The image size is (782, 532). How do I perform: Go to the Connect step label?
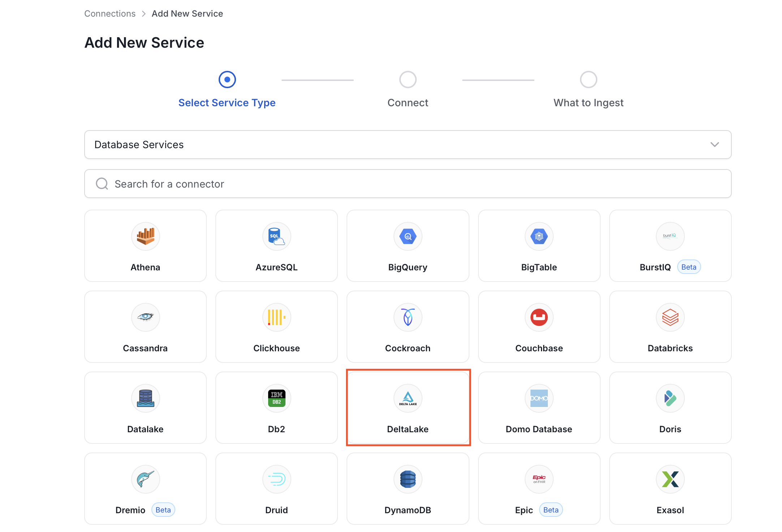pos(408,103)
